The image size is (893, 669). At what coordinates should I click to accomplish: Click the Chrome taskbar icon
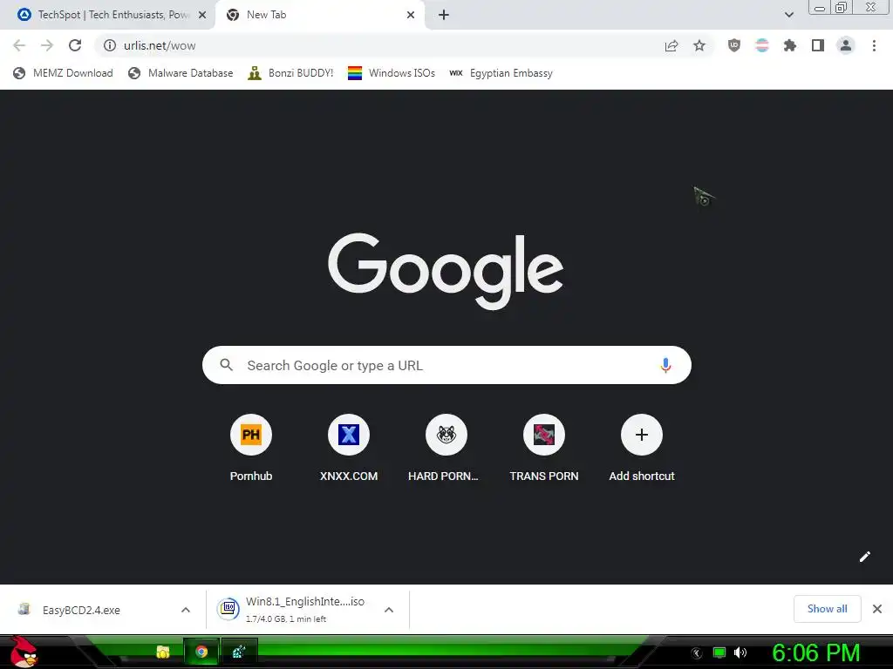tap(201, 652)
